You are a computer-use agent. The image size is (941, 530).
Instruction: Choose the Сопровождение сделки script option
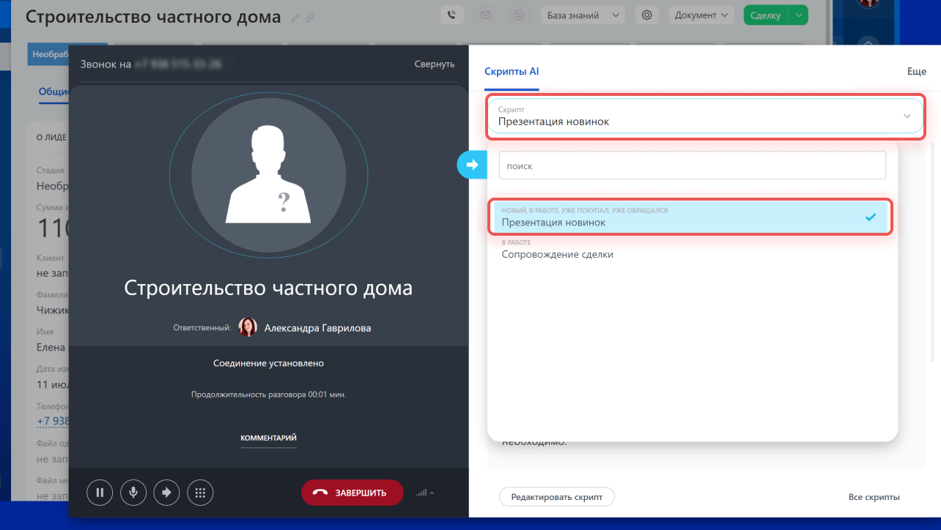coord(557,254)
